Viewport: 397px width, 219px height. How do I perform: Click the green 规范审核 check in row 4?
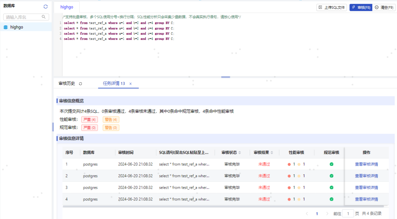332,199
